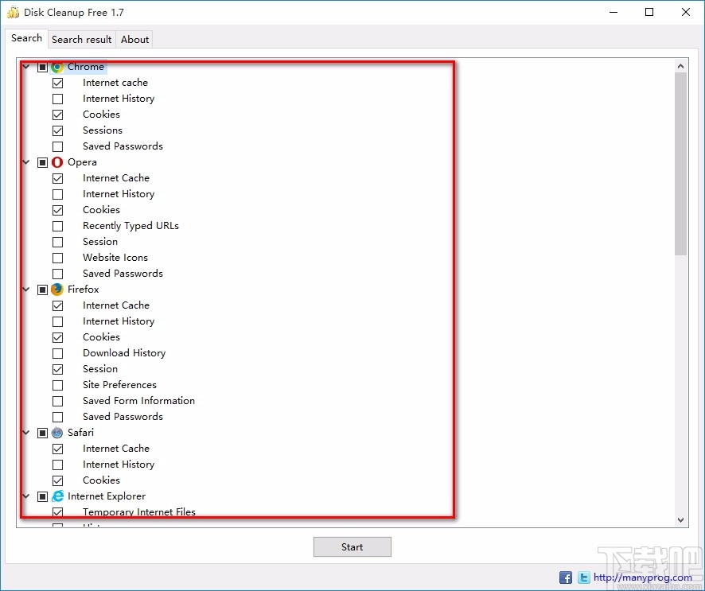The width and height of the screenshot is (705, 591).
Task: Open the Facebook page icon
Action: (565, 577)
